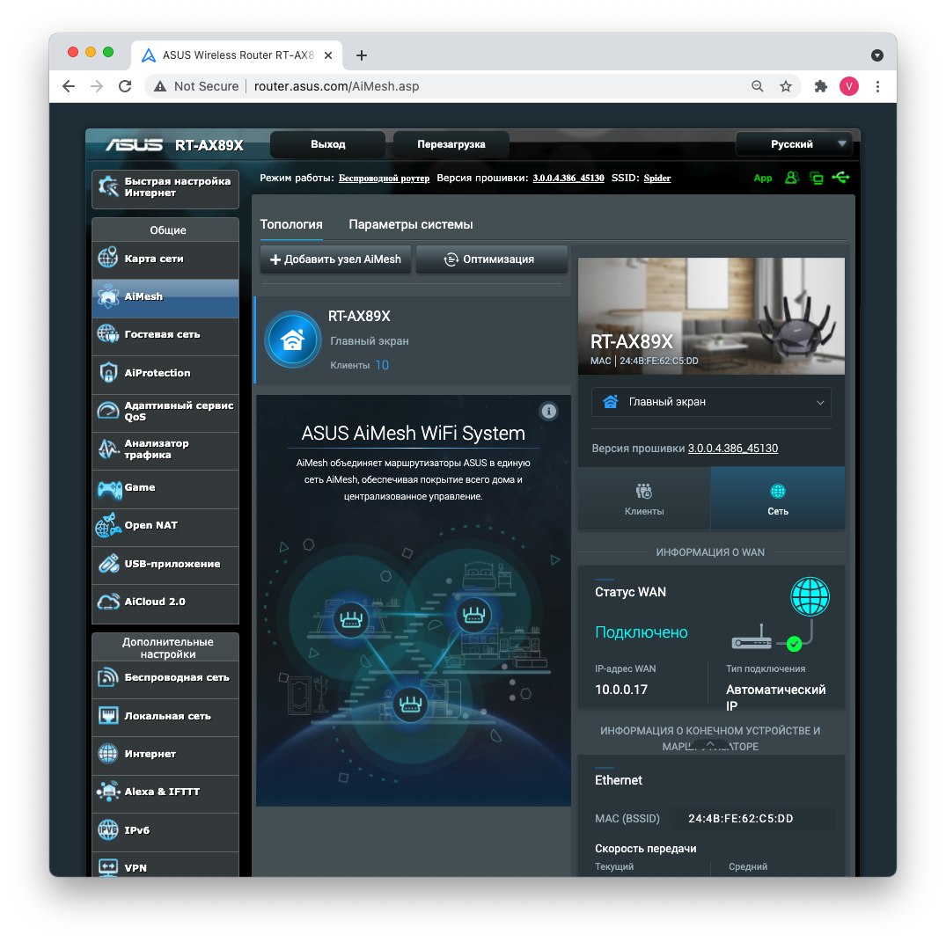Open Chrome profile avatar V
Screen dimensions: 946x942
(849, 86)
